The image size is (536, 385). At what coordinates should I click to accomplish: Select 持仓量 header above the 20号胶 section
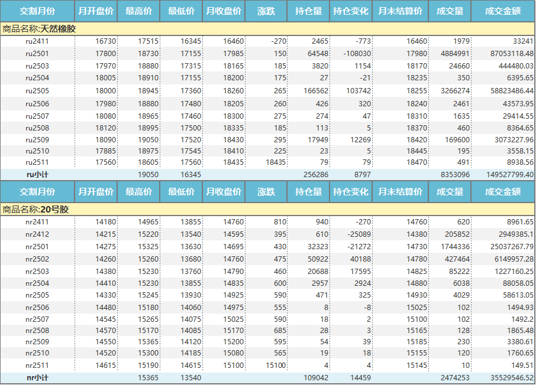point(308,192)
